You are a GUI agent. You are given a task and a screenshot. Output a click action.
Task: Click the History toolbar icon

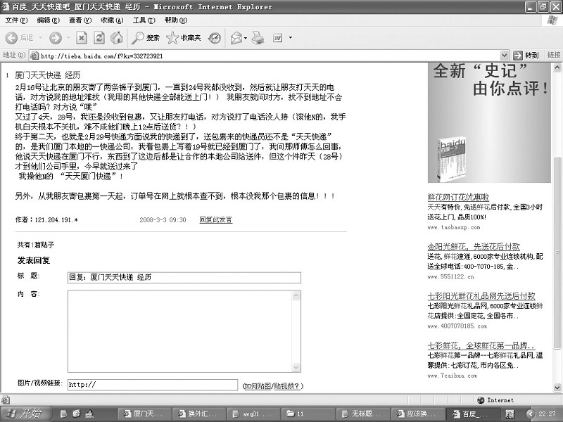214,37
